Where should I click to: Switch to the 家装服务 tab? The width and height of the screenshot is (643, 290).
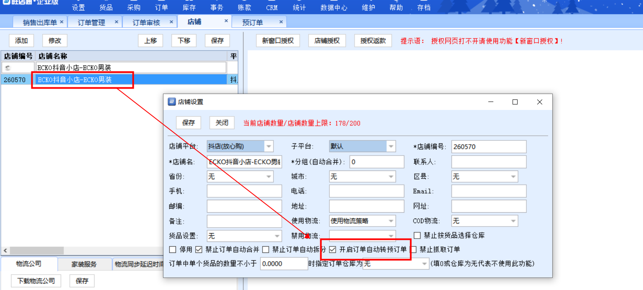pos(84,264)
